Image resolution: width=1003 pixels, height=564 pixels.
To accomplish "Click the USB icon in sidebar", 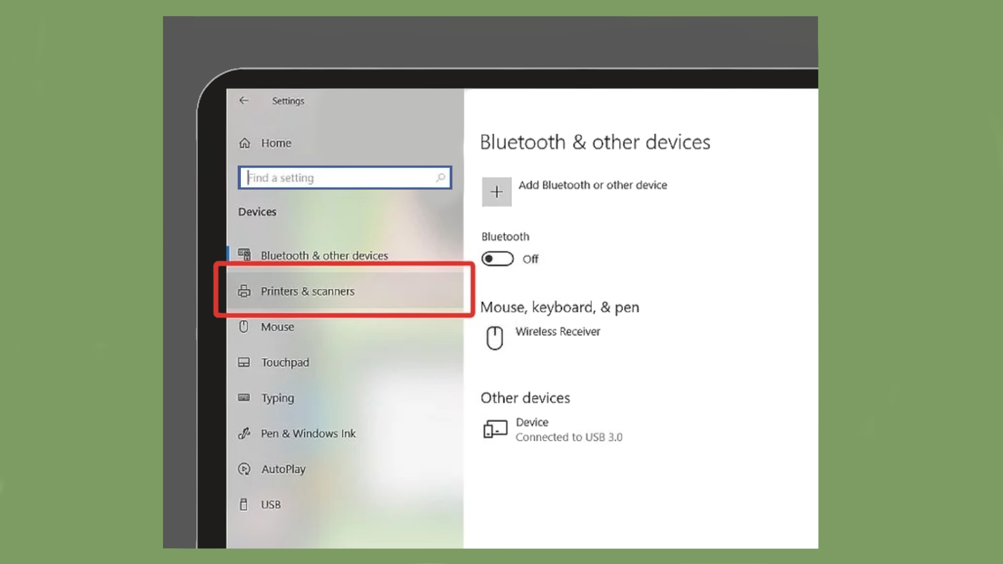I will pos(243,504).
